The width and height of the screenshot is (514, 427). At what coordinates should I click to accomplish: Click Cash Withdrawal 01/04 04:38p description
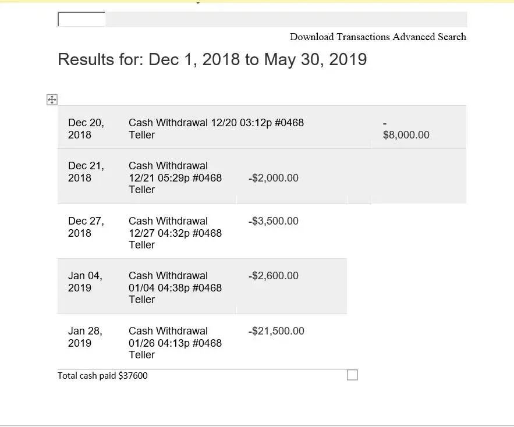[x=175, y=287]
